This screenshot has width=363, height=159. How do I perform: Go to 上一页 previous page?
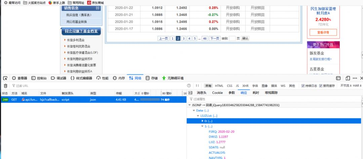point(163,39)
